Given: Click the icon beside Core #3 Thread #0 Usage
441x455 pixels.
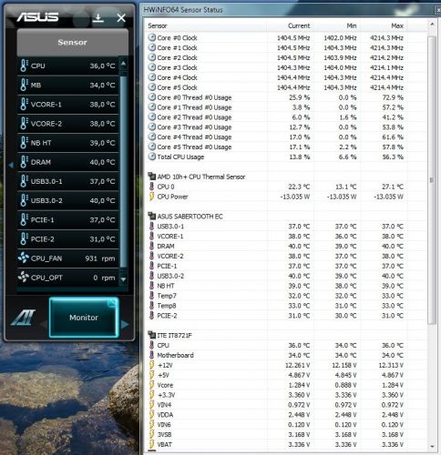Looking at the screenshot, I should (151, 126).
